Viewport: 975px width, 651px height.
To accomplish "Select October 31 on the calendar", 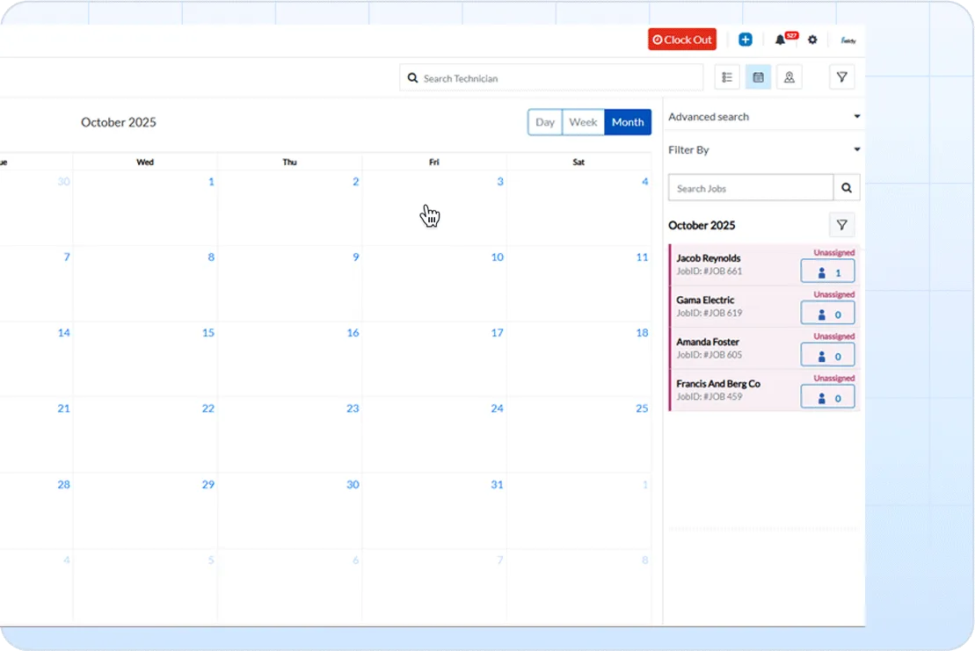I will (498, 485).
